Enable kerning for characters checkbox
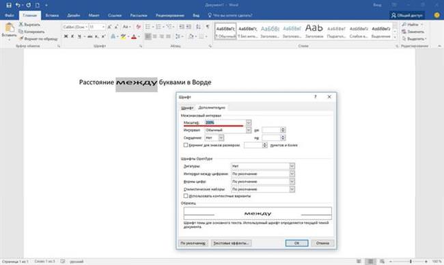Screen dimensions: 444x265 click(x=186, y=145)
